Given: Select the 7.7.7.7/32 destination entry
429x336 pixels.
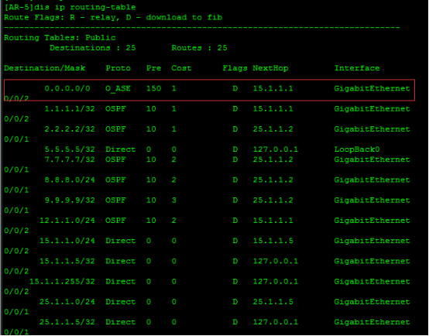Looking at the screenshot, I should [70, 159].
